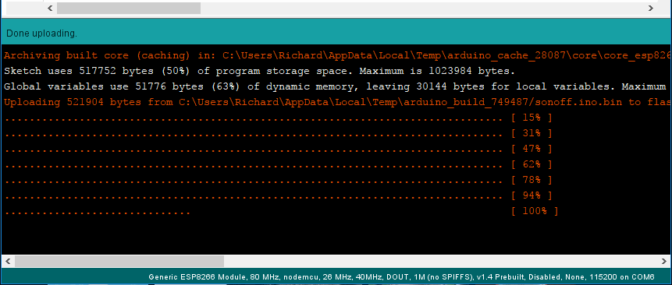Click the editor scrollbar's left arrow

[x=50, y=8]
